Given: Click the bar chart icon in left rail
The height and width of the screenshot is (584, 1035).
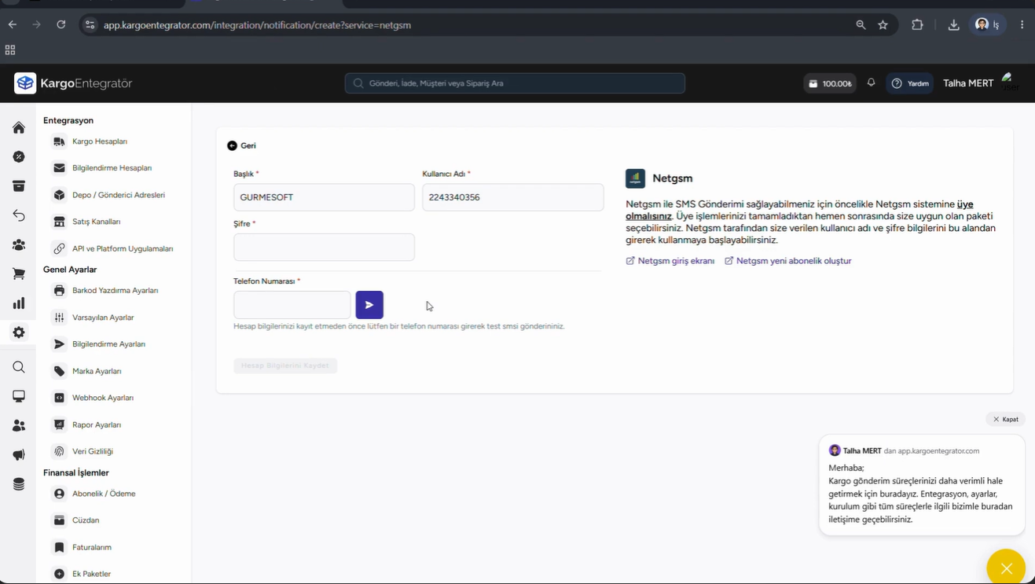Looking at the screenshot, I should 19,303.
